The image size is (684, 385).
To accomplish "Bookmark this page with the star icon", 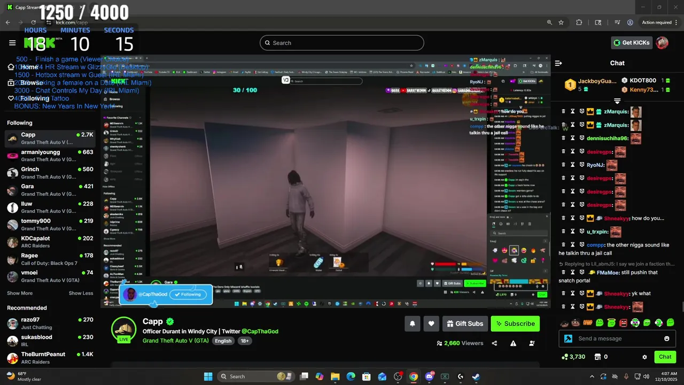I will (x=561, y=22).
